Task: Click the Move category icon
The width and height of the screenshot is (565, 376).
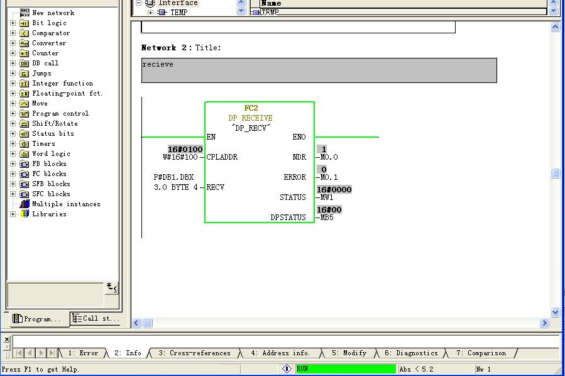Action: (24, 104)
